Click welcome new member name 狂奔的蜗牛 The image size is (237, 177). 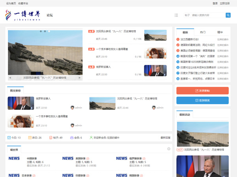point(113,138)
